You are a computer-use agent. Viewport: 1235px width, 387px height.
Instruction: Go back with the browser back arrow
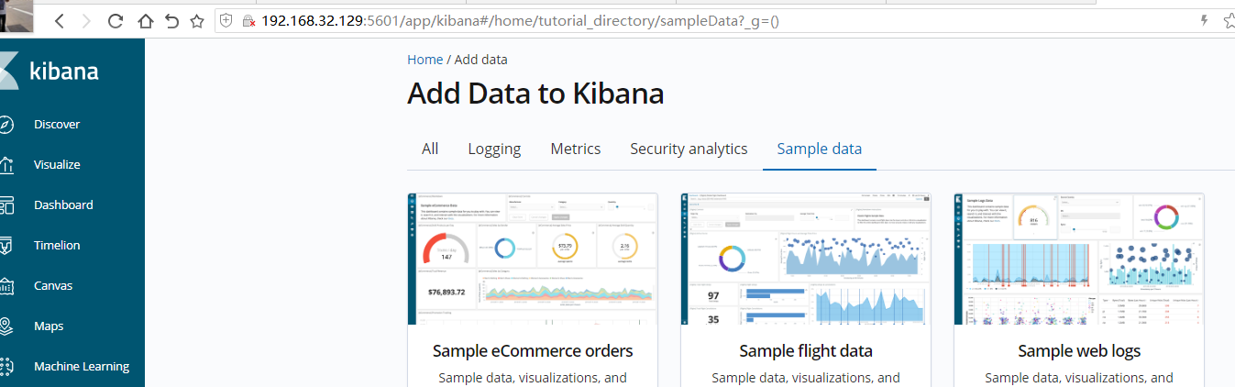coord(59,20)
